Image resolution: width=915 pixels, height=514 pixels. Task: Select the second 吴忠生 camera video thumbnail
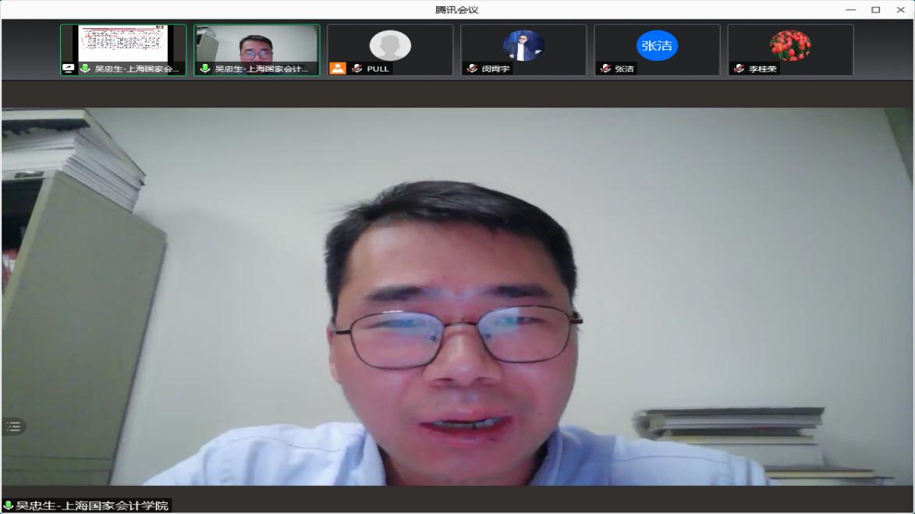tap(257, 44)
